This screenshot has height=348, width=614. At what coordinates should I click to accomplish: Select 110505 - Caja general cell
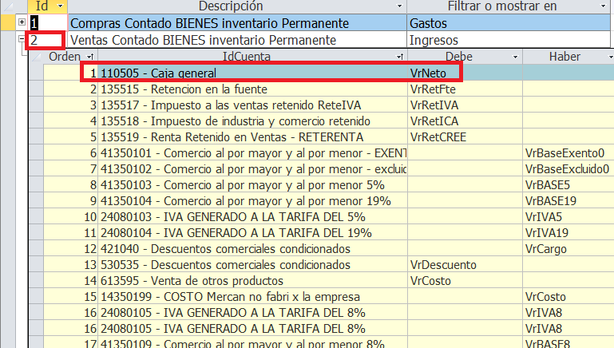[x=252, y=73]
